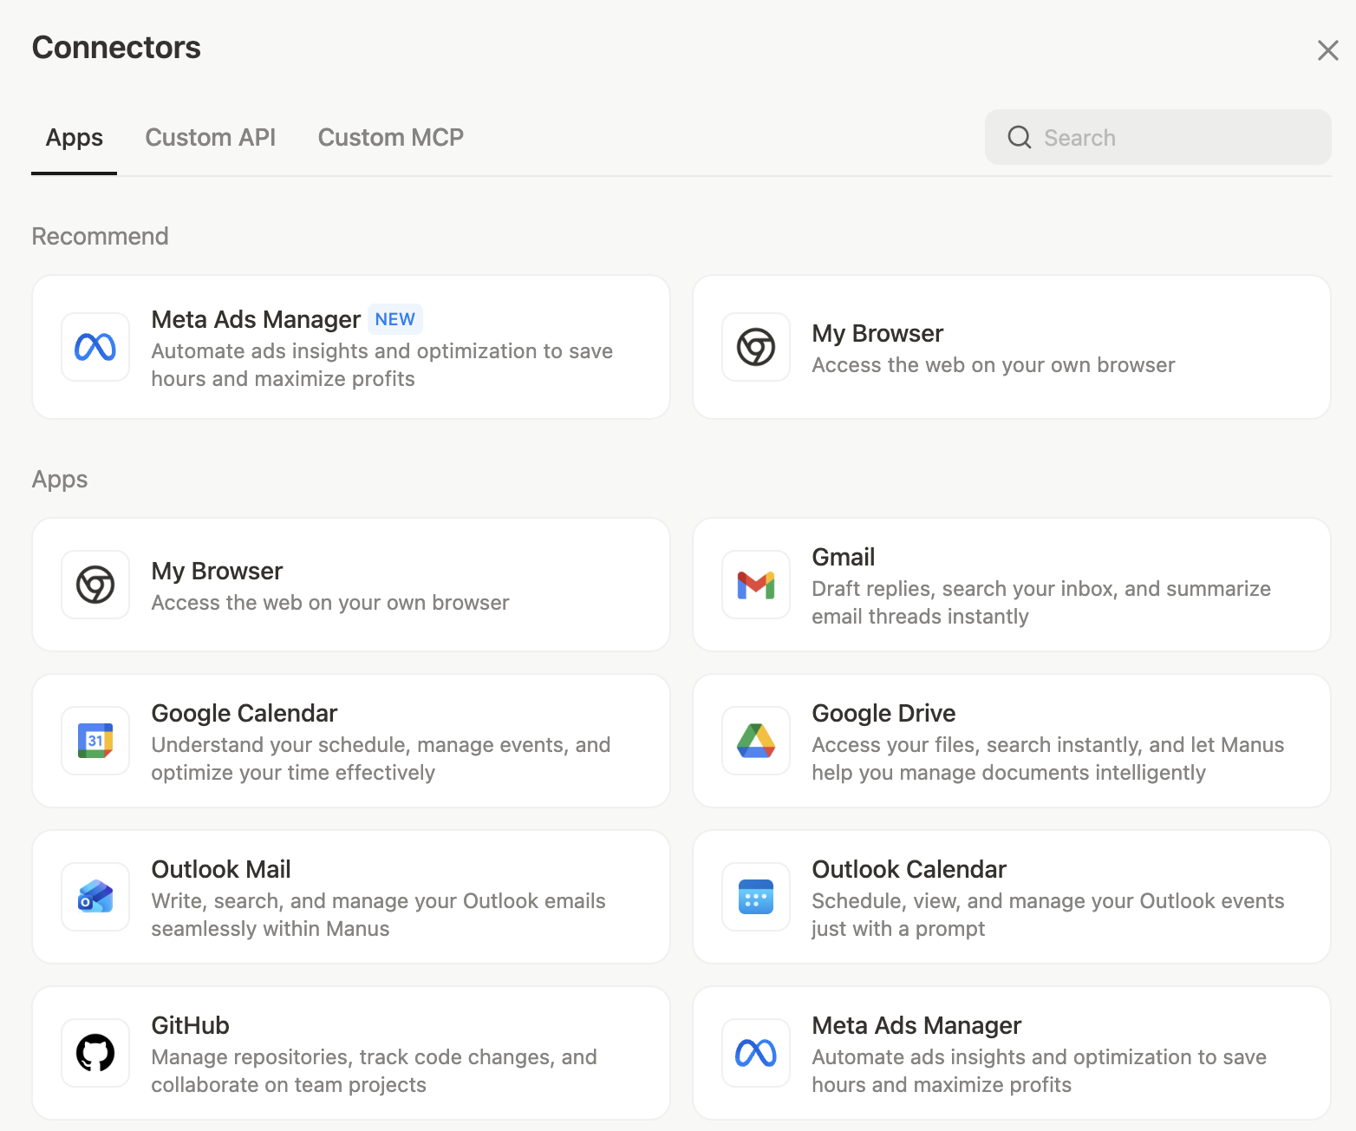Click the Google Calendar icon
Viewport: 1356px width, 1131px height.
[x=95, y=741]
